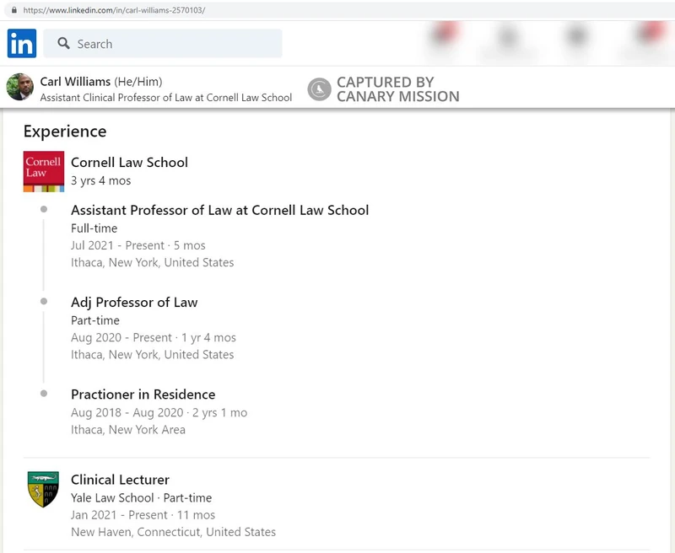This screenshot has width=675, height=553.
Task: Click the 'Aug 2018 - Aug 2020 · 2 yrs 1 mo' dates
Action: [x=159, y=413]
